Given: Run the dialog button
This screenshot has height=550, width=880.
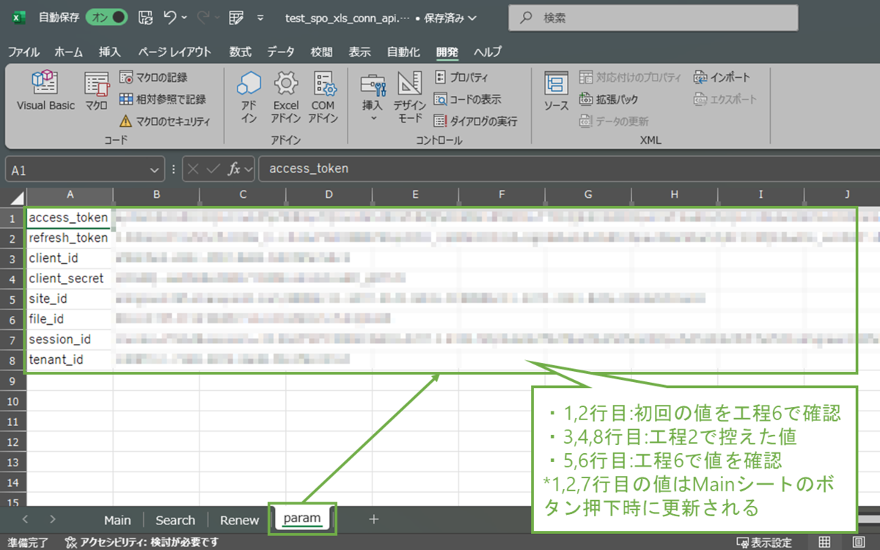Looking at the screenshot, I should click(x=475, y=121).
